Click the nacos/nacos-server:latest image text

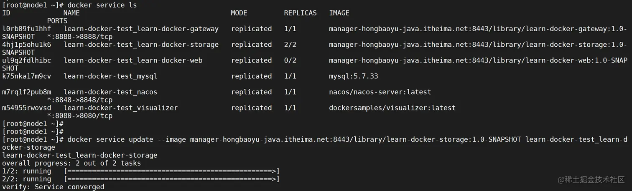click(380, 92)
